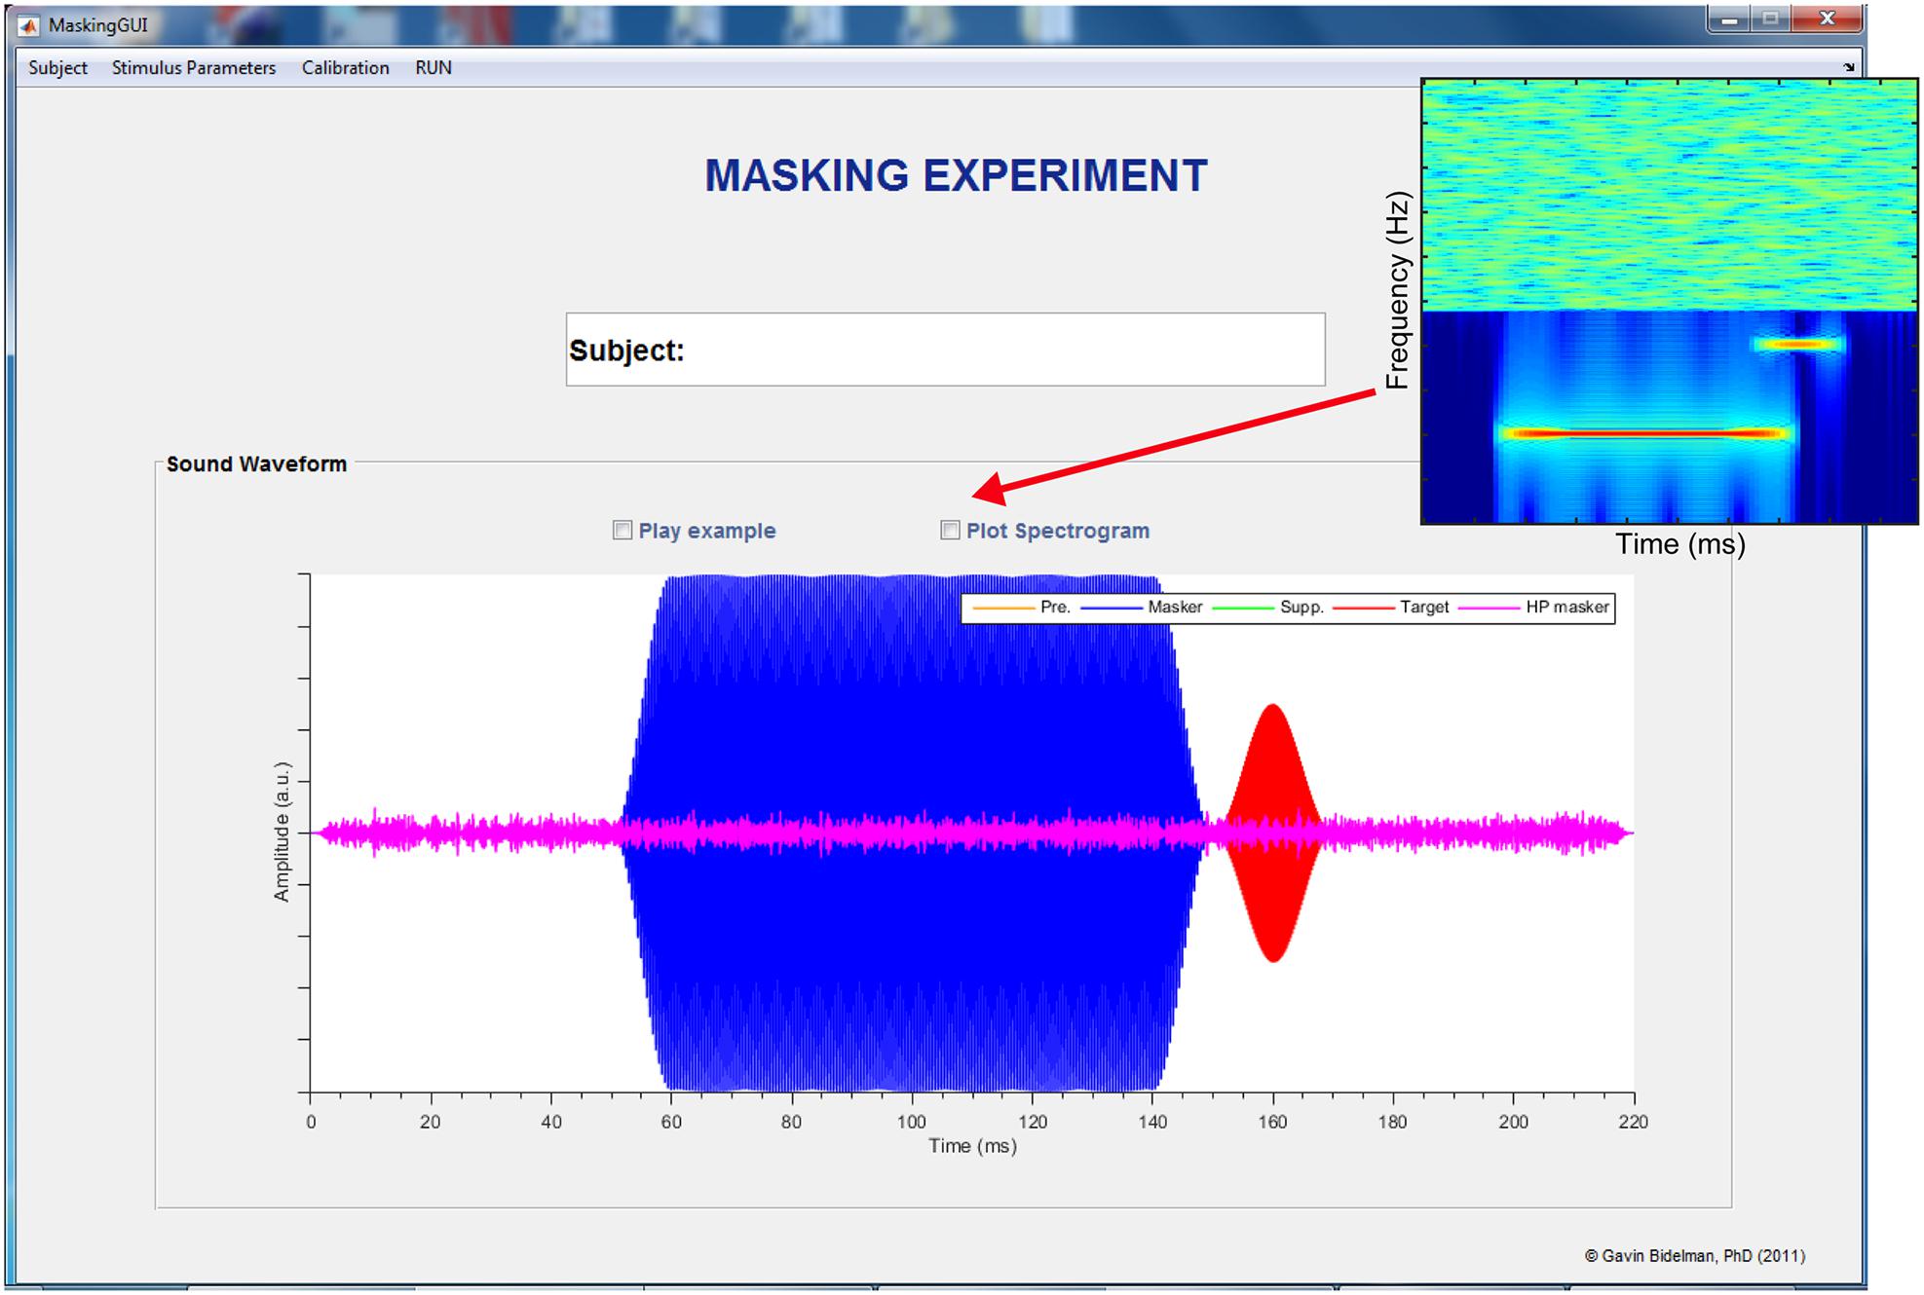
Task: Click the Gavin Bidelman copyright text
Action: pos(1695,1256)
